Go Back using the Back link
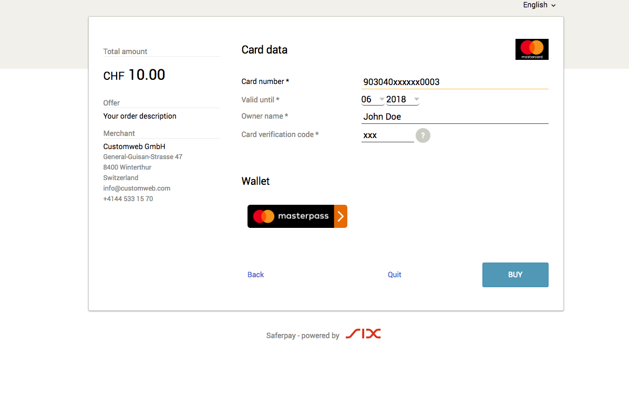 coord(255,275)
